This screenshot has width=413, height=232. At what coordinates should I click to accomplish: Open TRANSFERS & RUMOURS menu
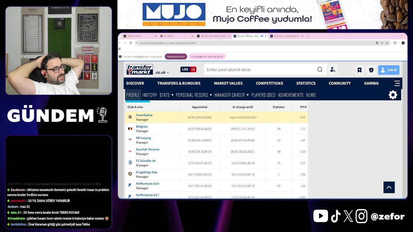[179, 83]
